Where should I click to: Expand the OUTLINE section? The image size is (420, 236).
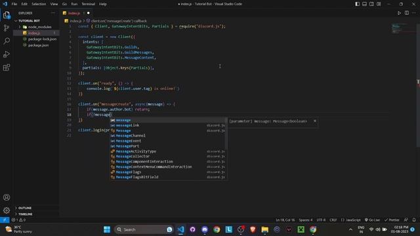(25, 208)
